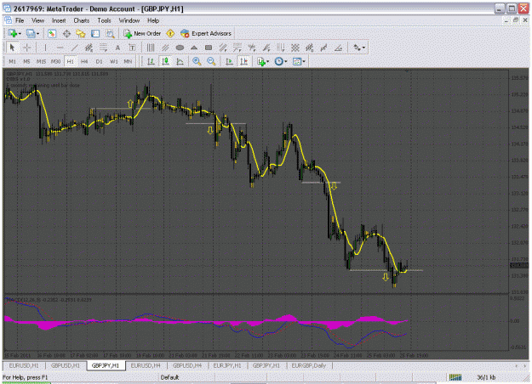Viewport: 532px width, 384px height.
Task: Select the horizontal line tool
Action: tap(60, 48)
